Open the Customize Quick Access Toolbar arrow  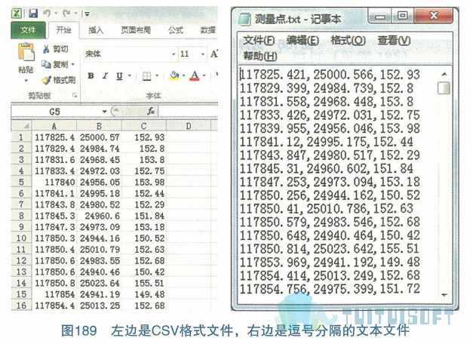pos(88,14)
